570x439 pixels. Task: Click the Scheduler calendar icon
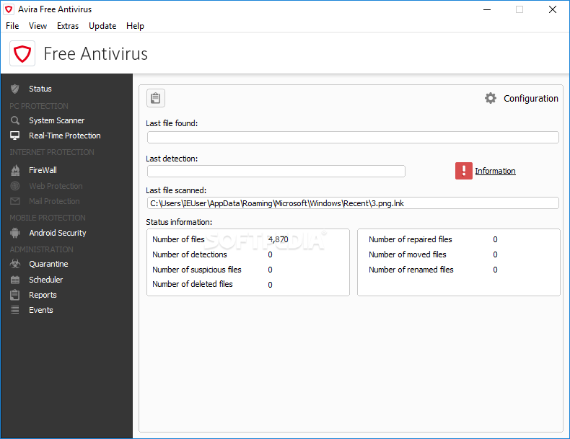click(15, 280)
